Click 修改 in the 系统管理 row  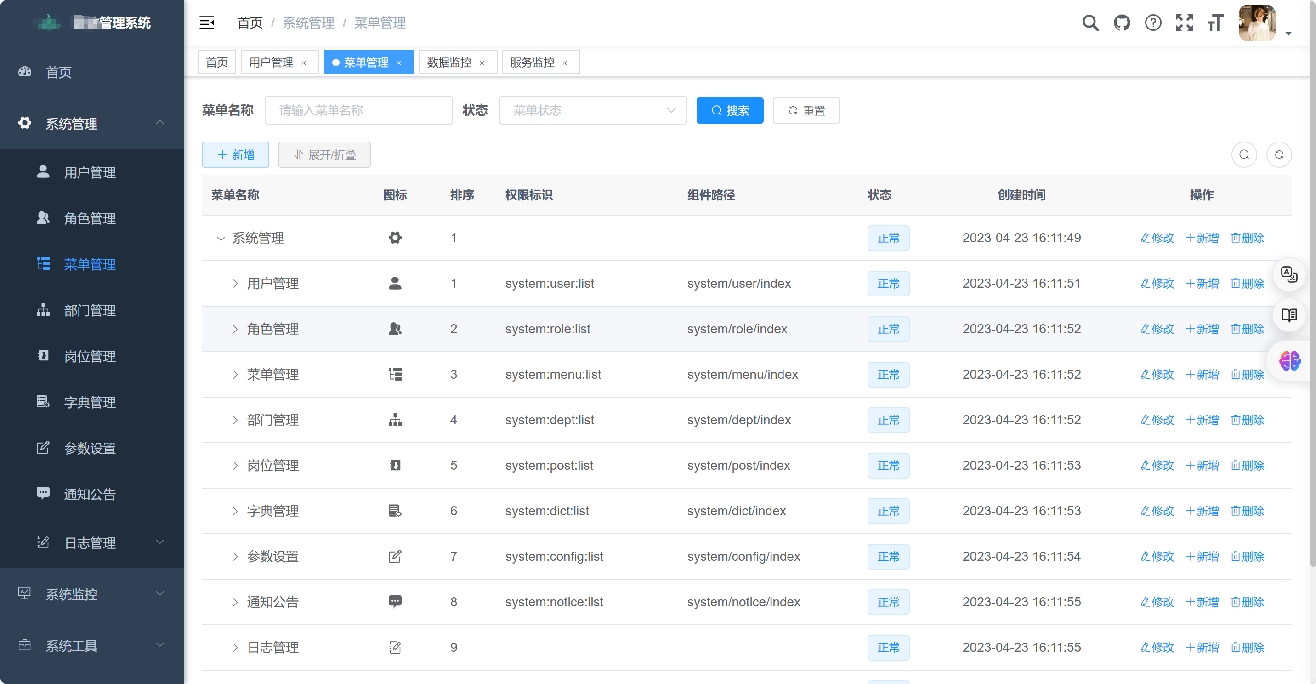point(1157,238)
